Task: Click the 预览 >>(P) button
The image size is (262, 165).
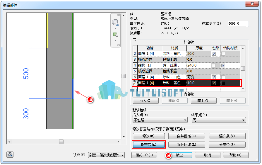Action: 144,155
